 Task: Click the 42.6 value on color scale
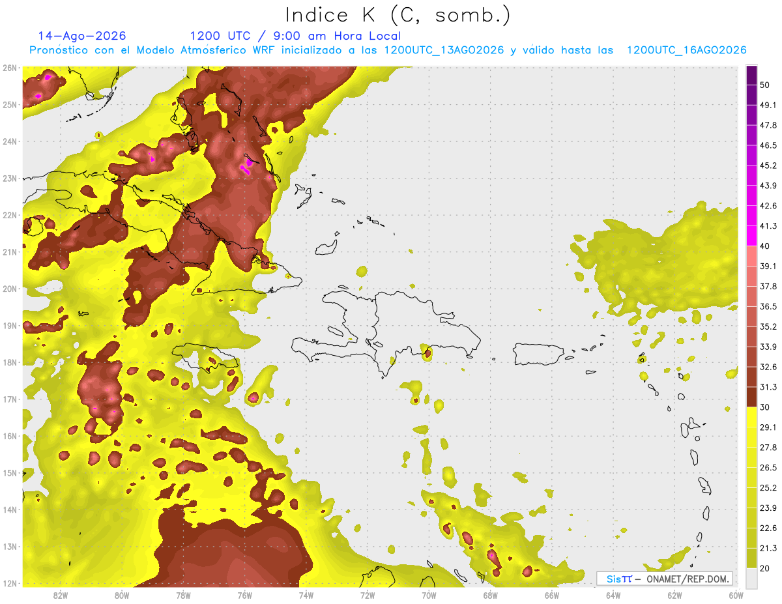point(768,206)
